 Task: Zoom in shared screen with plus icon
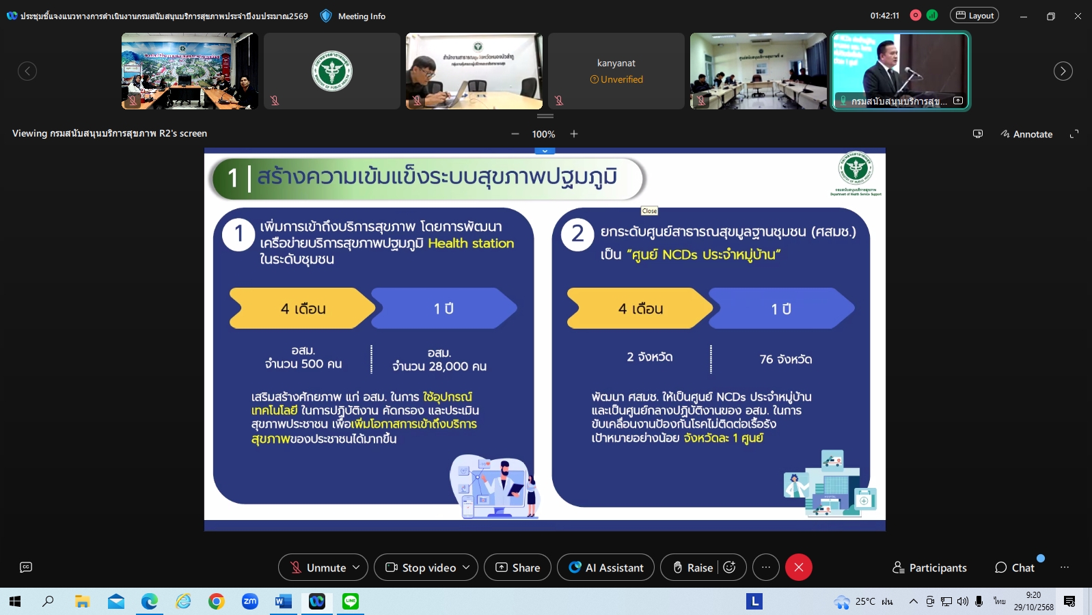pos(574,134)
